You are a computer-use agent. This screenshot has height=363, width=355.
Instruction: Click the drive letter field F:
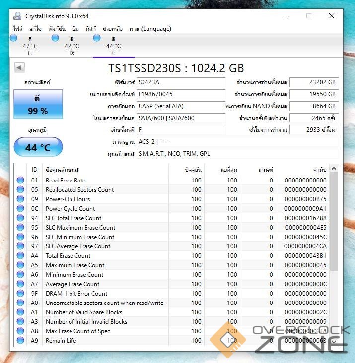181,130
